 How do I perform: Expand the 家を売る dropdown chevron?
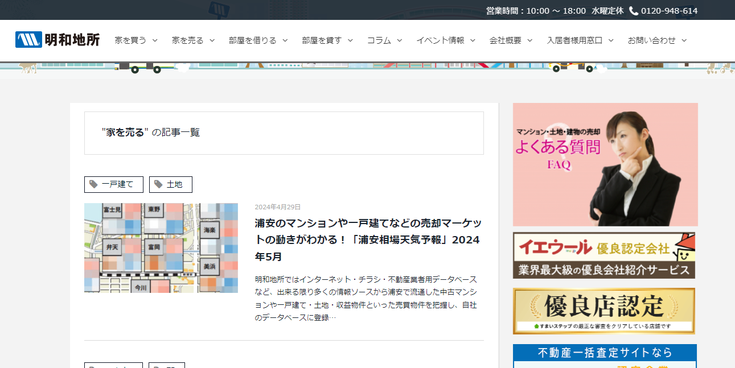click(x=212, y=40)
